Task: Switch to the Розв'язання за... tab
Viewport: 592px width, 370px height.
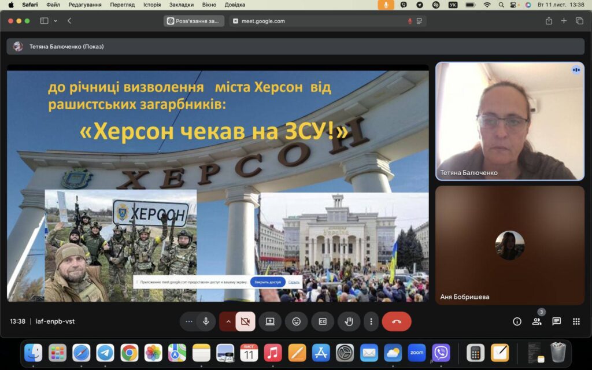Action: [x=194, y=21]
